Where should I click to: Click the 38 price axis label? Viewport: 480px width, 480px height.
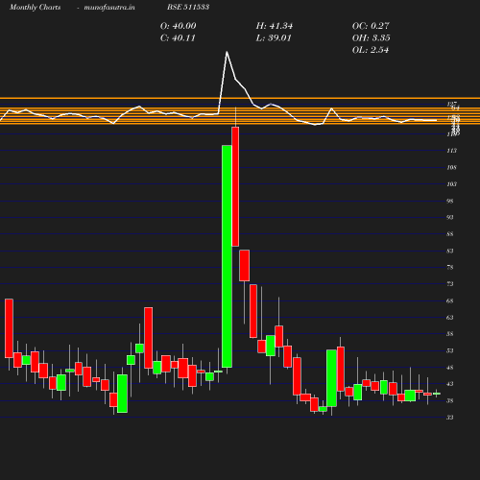coord(450,400)
